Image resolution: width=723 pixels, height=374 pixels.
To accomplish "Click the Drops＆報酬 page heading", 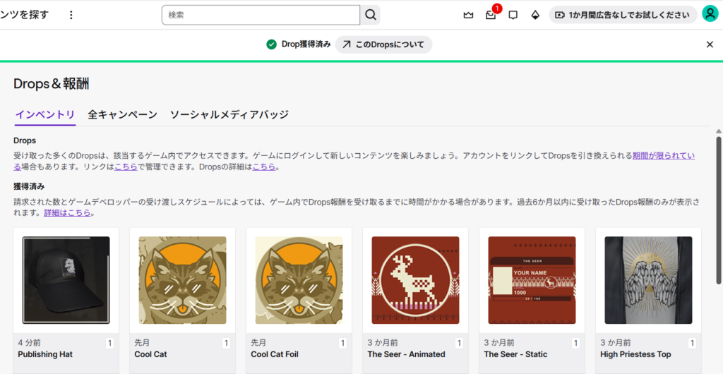I will pyautogui.click(x=51, y=84).
